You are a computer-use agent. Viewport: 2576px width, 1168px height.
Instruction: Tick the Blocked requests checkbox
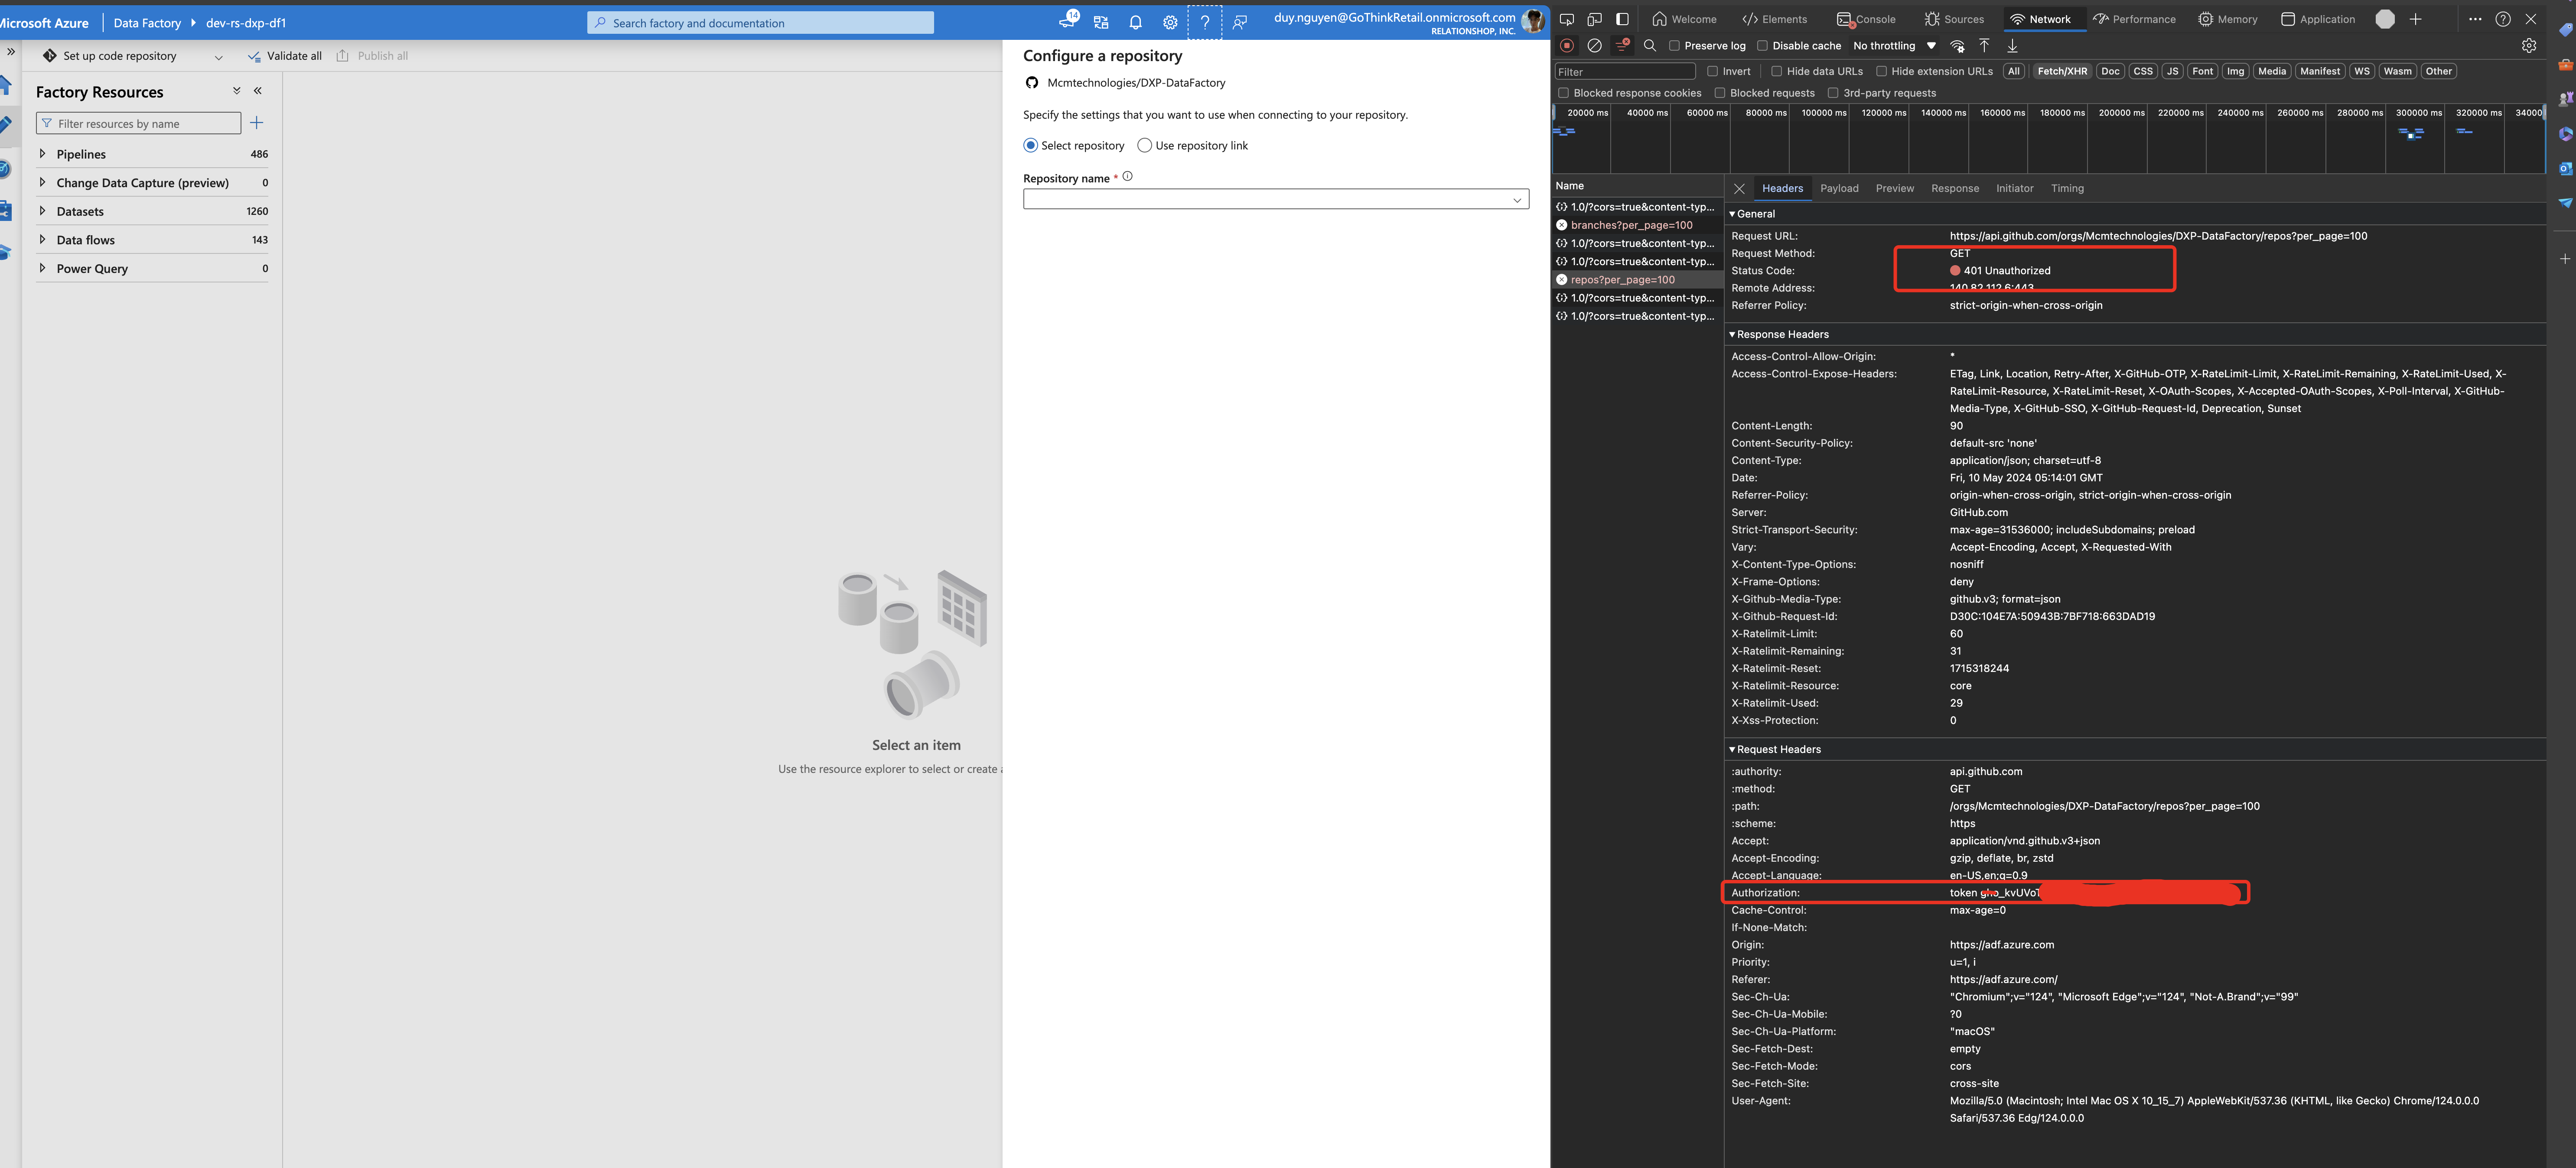pyautogui.click(x=1720, y=93)
